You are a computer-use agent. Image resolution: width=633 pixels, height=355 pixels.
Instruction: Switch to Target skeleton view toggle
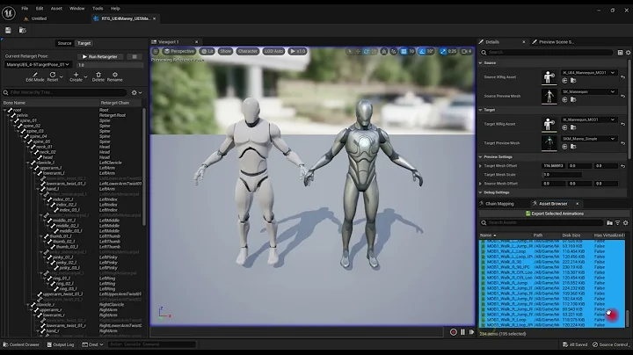coord(84,43)
